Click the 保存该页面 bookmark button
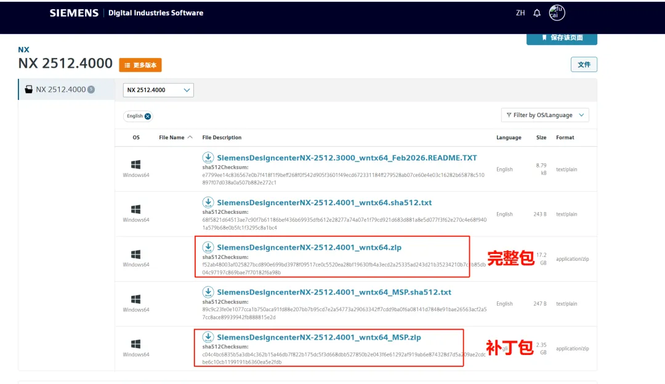Image resolution: width=665 pixels, height=384 pixels. pos(562,38)
